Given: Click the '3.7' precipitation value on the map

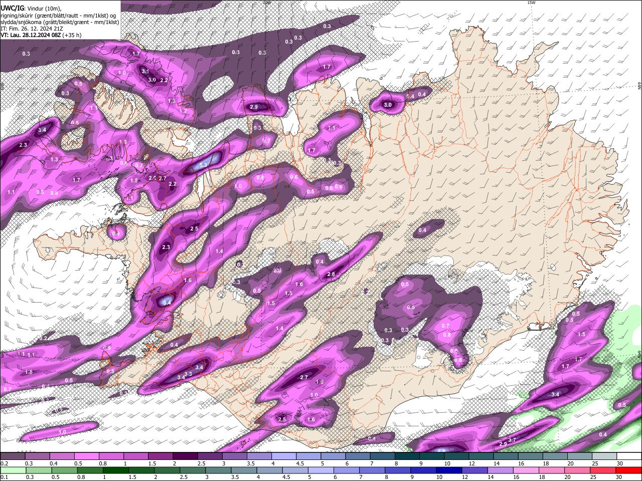Looking at the screenshot, I should click(x=512, y=440).
